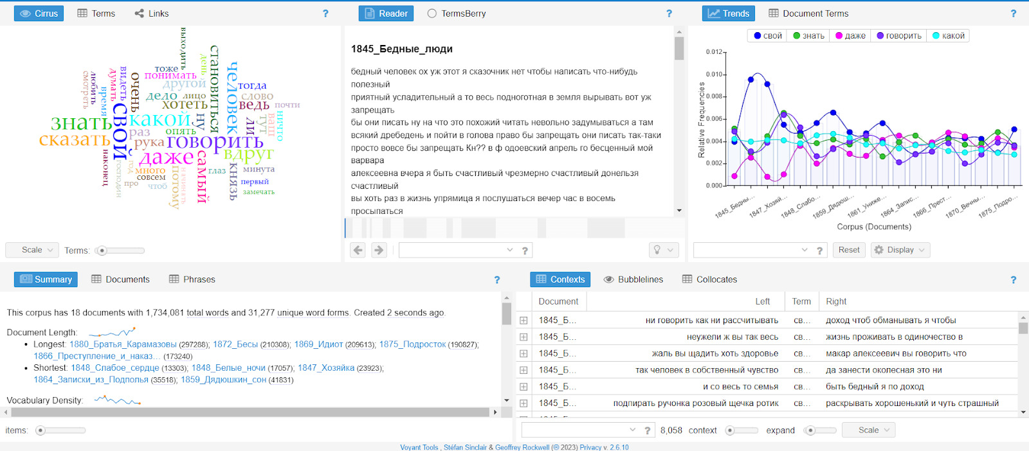The width and height of the screenshot is (1029, 451).
Task: Switch to the Document Terms tab
Action: 808,13
